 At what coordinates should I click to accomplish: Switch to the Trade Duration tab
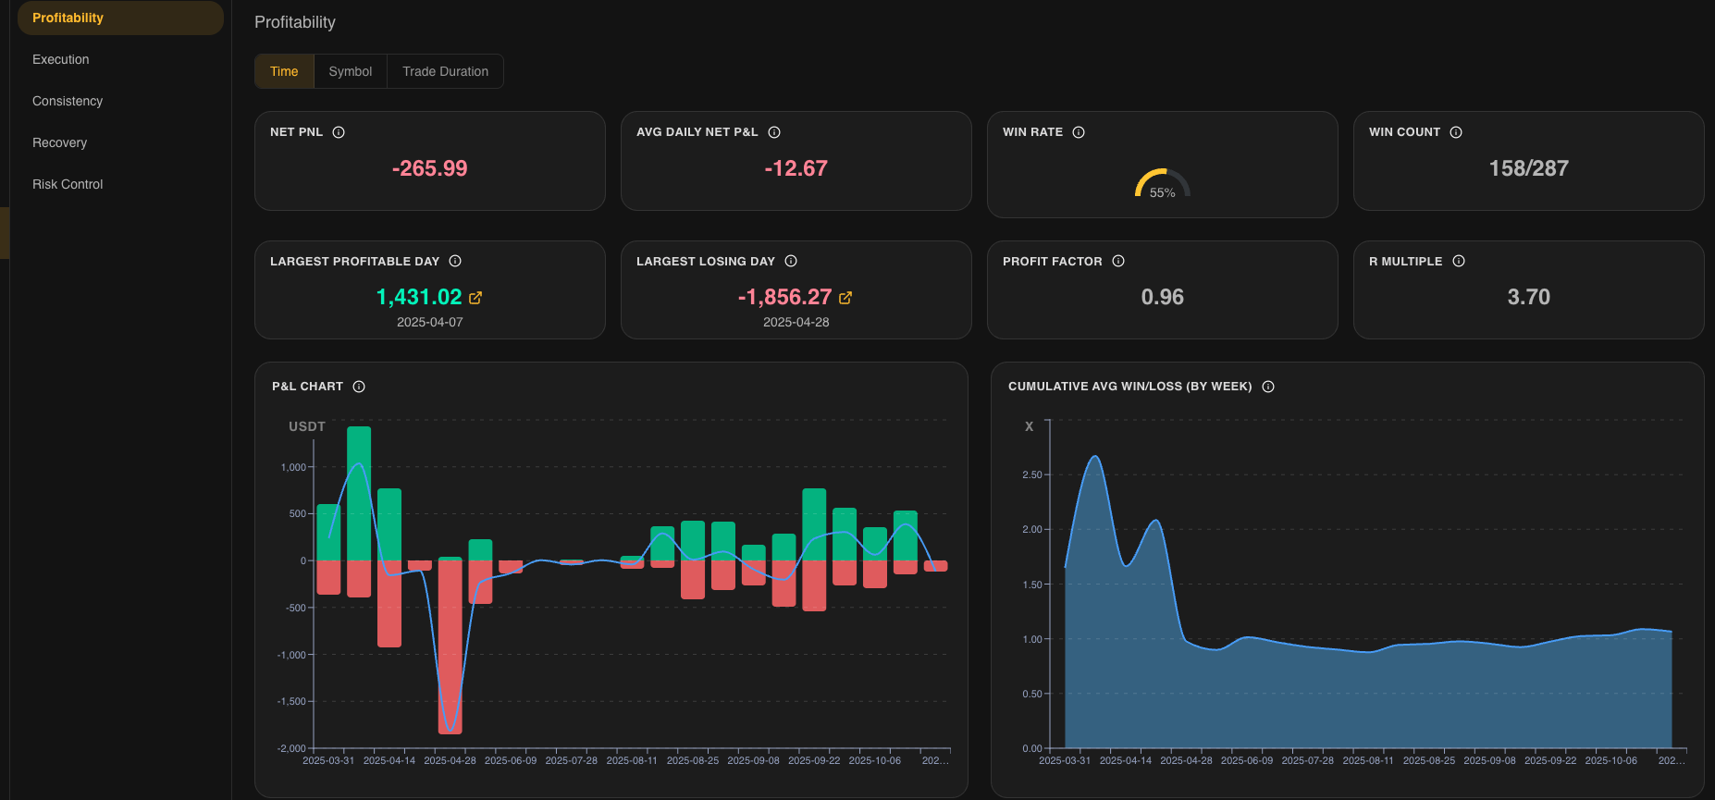(445, 71)
